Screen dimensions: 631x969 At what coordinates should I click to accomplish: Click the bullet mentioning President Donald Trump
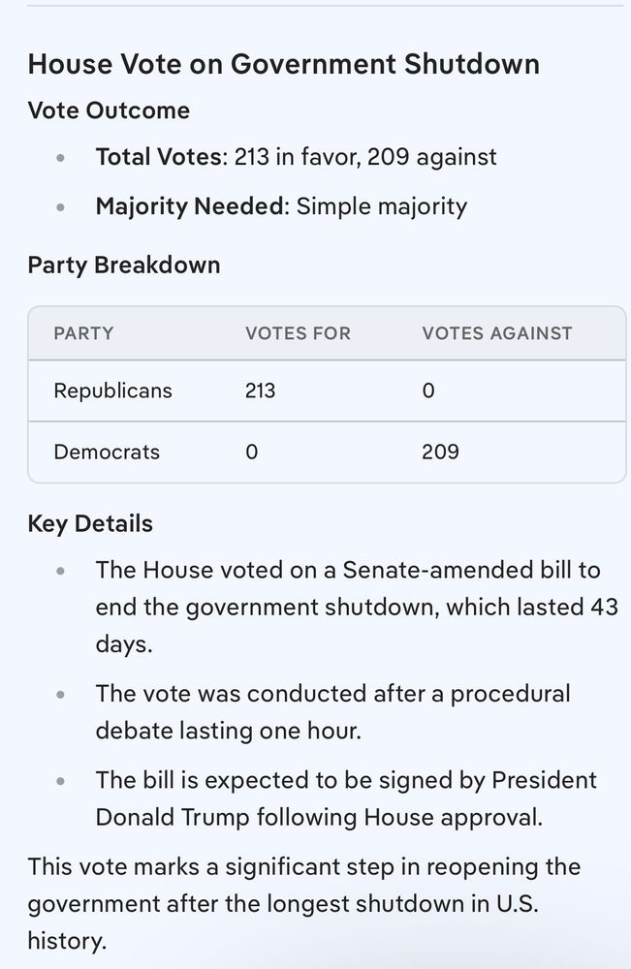tap(346, 798)
